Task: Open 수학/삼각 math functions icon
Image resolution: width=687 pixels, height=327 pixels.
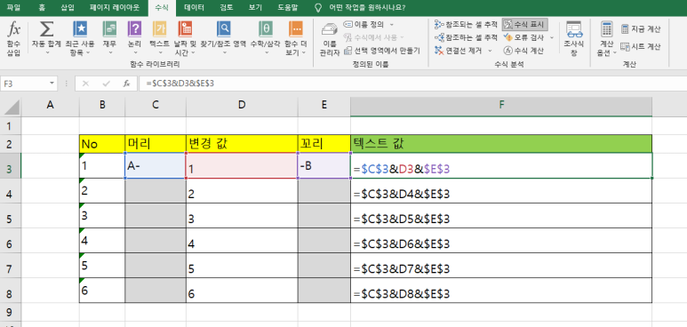Action: pyautogui.click(x=266, y=29)
